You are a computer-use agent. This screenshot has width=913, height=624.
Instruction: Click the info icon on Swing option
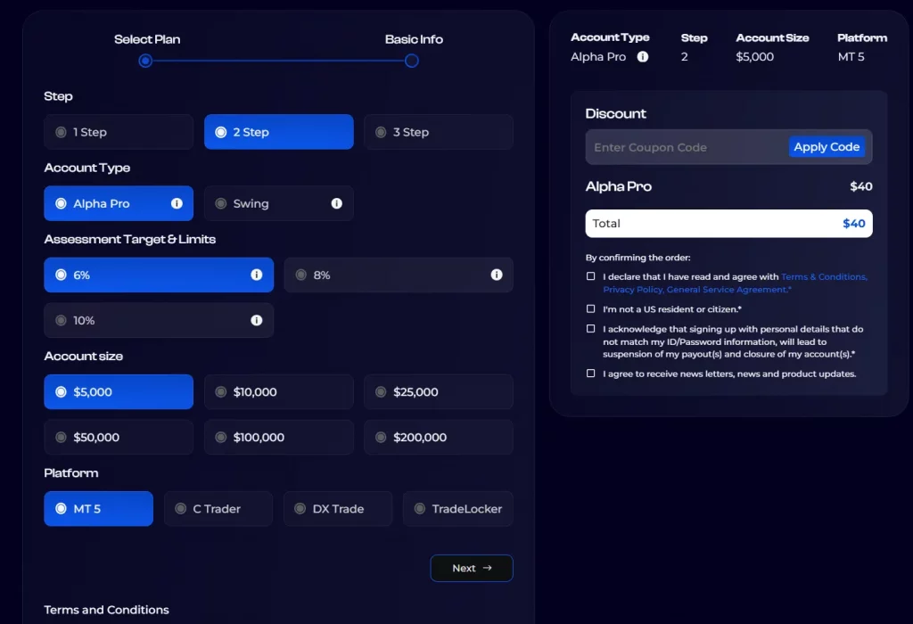click(x=336, y=203)
